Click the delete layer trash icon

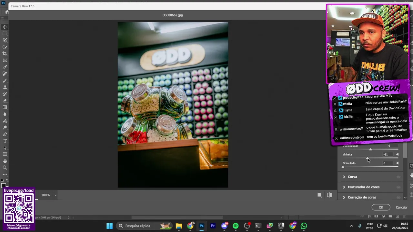point(404,217)
